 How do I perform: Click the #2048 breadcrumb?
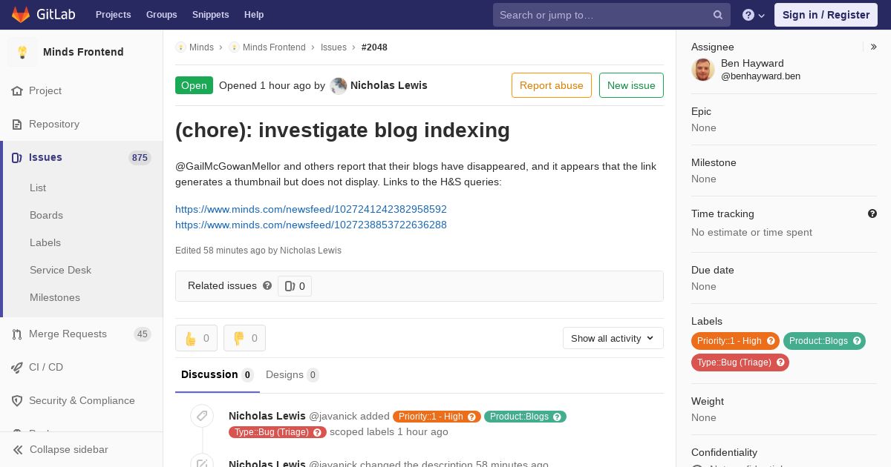pos(374,47)
